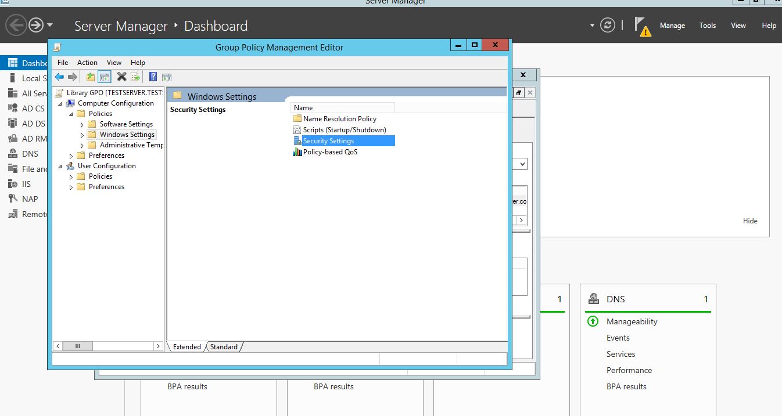Click the Server Manager refresh icon

[607, 26]
